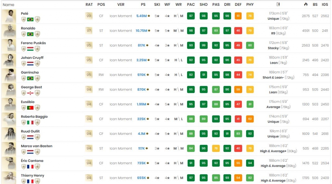
Task: Click the Italy flag under Roberto Baggio
Action: click(30, 123)
